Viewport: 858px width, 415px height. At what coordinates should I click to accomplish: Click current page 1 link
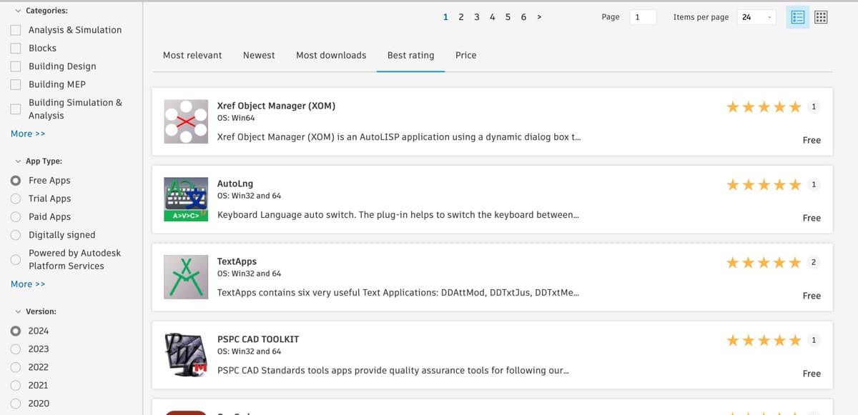click(445, 17)
